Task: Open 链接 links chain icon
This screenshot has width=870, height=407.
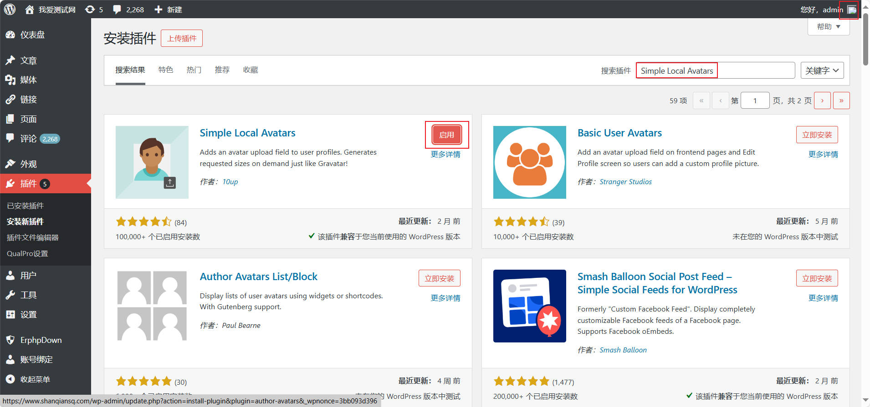Action: pyautogui.click(x=10, y=100)
